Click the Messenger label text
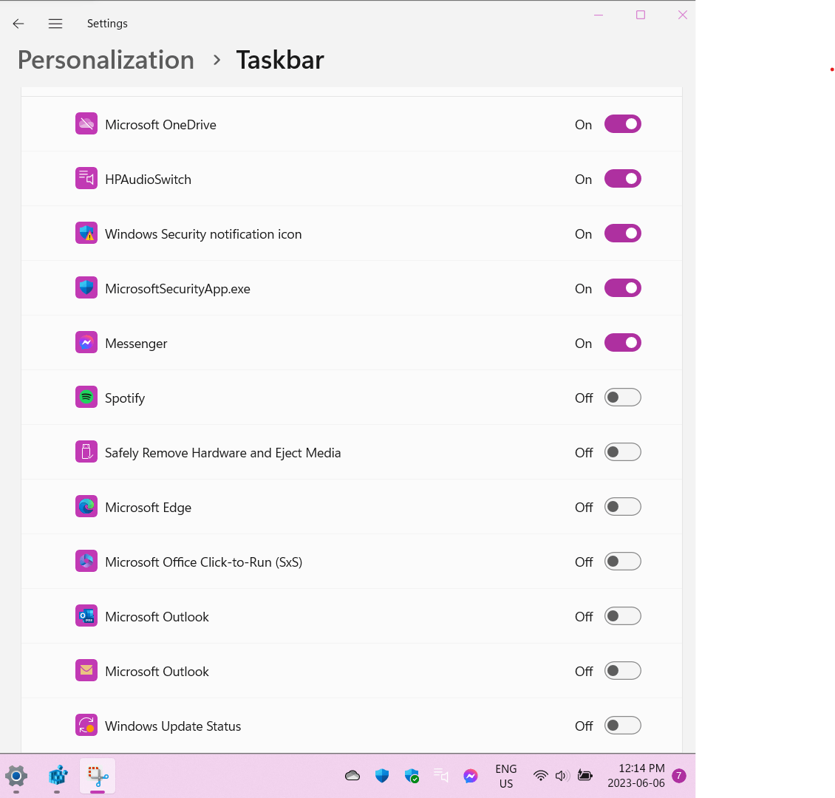The width and height of the screenshot is (835, 798). 136,344
